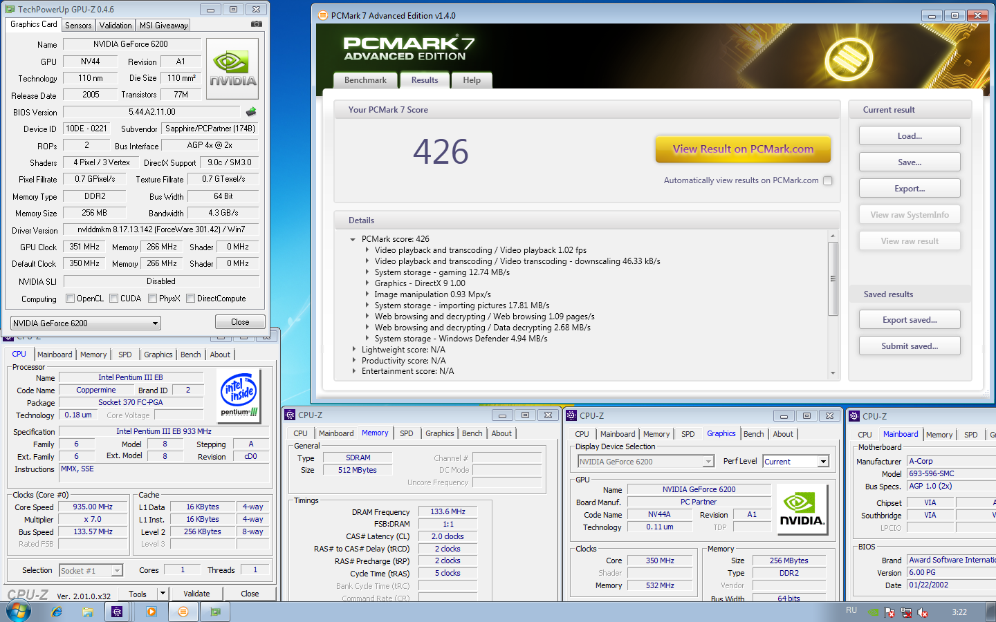
Task: Open the Tools dropdown arrow in CPU-Z
Action: coord(163,593)
